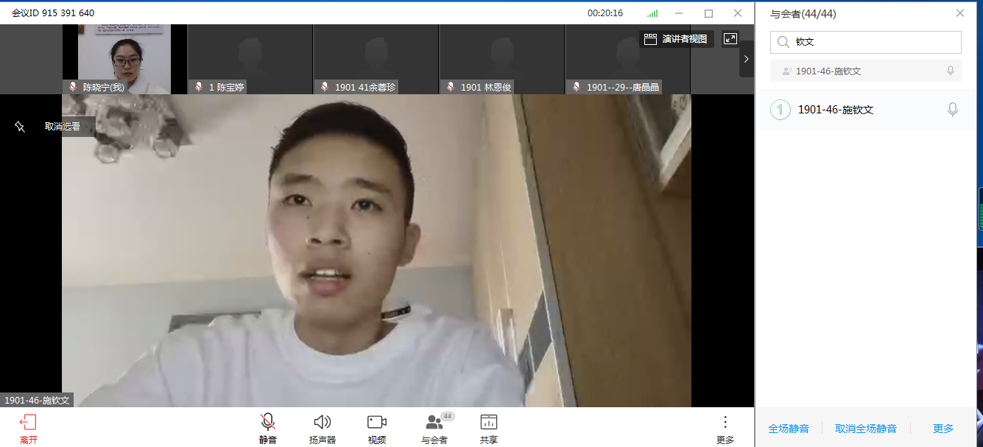Click the share screen icon (共享)
Viewport: 983px width, 447px height.
click(489, 423)
